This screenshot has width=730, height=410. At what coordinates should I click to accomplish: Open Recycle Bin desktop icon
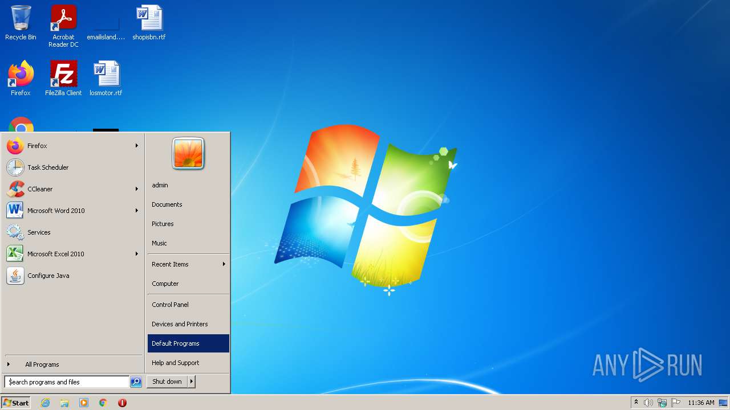[x=21, y=23]
